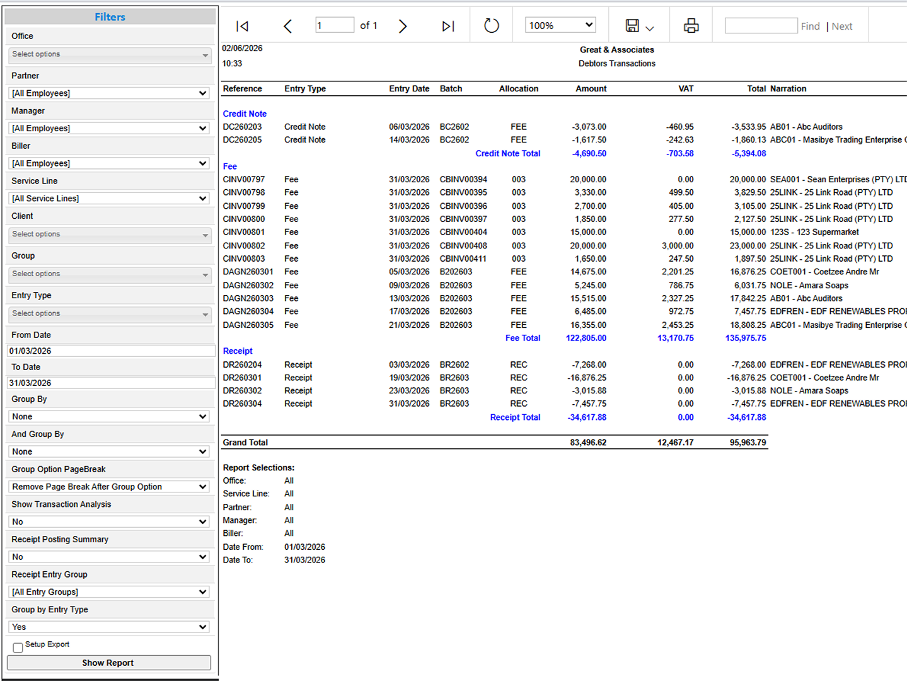Viewport: 907px width, 681px height.
Task: Open the Receipt Entry Group dropdown
Action: coord(110,592)
